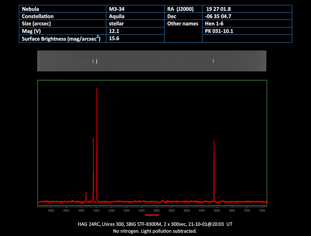Click the Angstroms axis title
Image resolution: width=311 pixels, height=236 pixels.
[152, 215]
